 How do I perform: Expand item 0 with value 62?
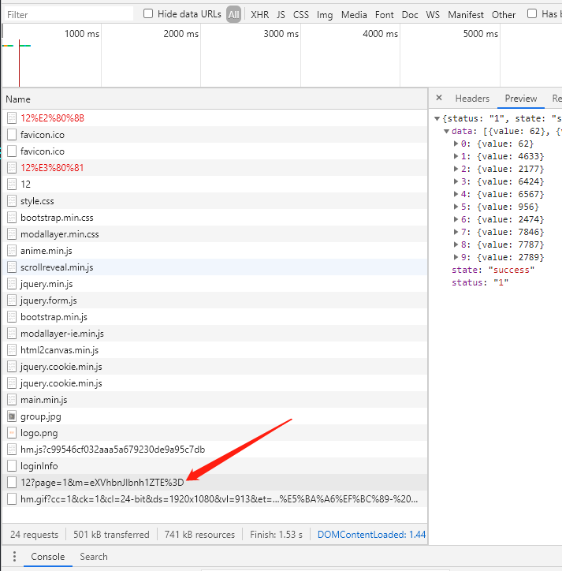click(456, 144)
